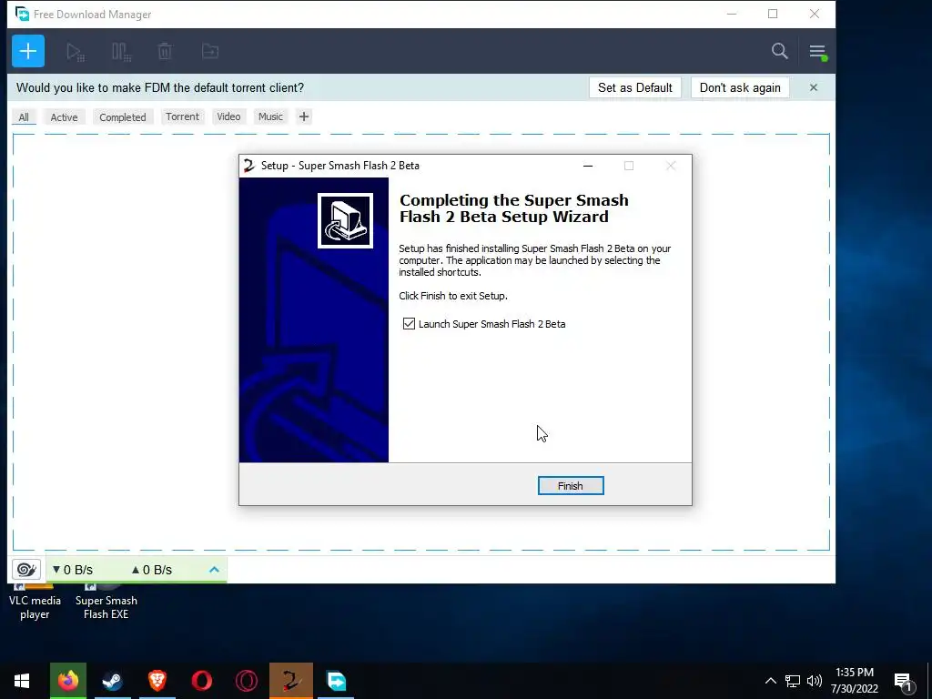This screenshot has width=932, height=699.
Task: Switch to the Active tab
Action: pos(65,117)
